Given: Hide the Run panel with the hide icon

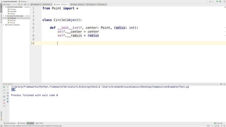Looking at the screenshot, I should [224, 84].
